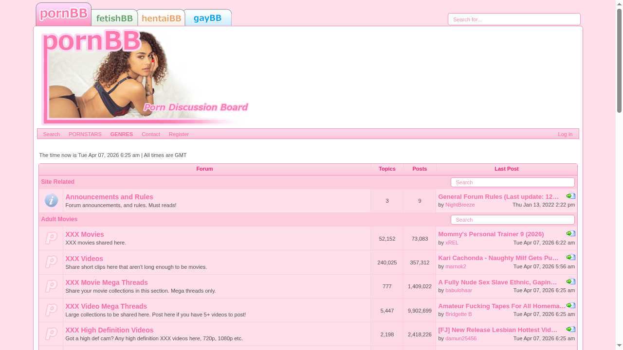
Task: Click the latest post icon in Announcements row
Action: pos(571,196)
